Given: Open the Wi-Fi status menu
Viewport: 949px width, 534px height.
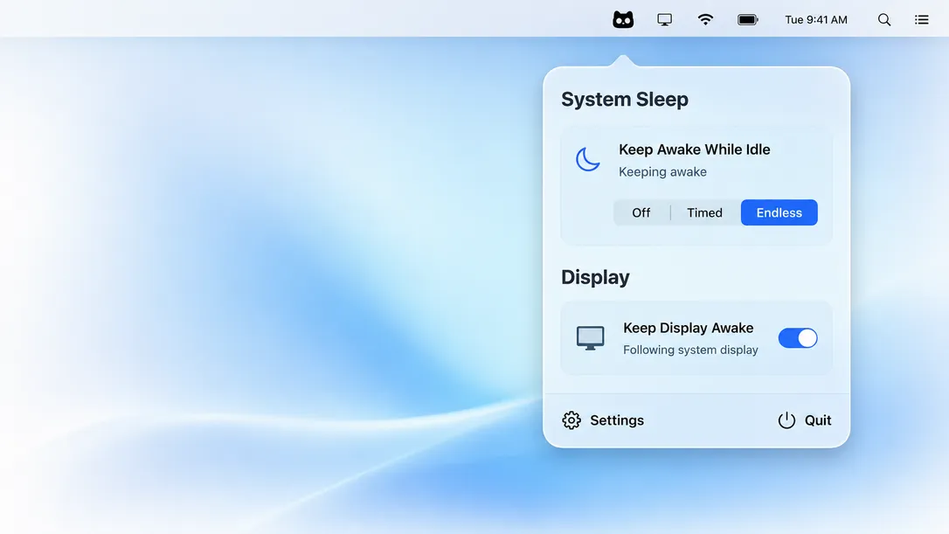Looking at the screenshot, I should tap(705, 19).
